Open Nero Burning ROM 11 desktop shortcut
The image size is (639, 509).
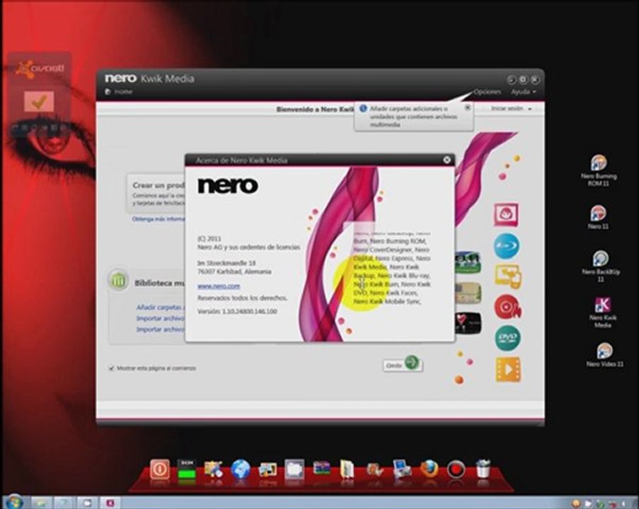pos(599,170)
